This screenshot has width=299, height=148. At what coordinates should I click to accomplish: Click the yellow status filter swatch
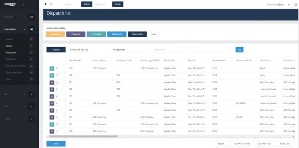(55, 34)
